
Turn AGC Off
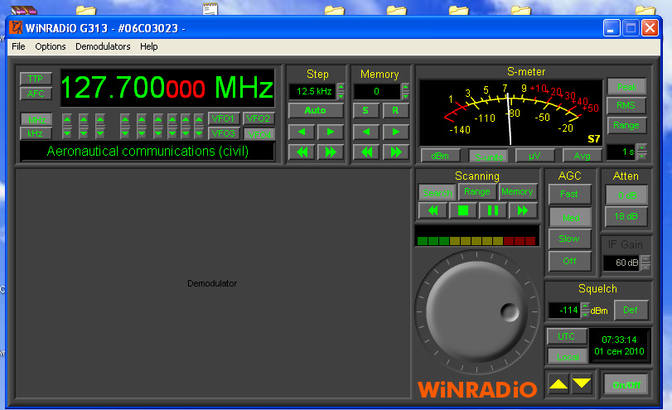[569, 261]
